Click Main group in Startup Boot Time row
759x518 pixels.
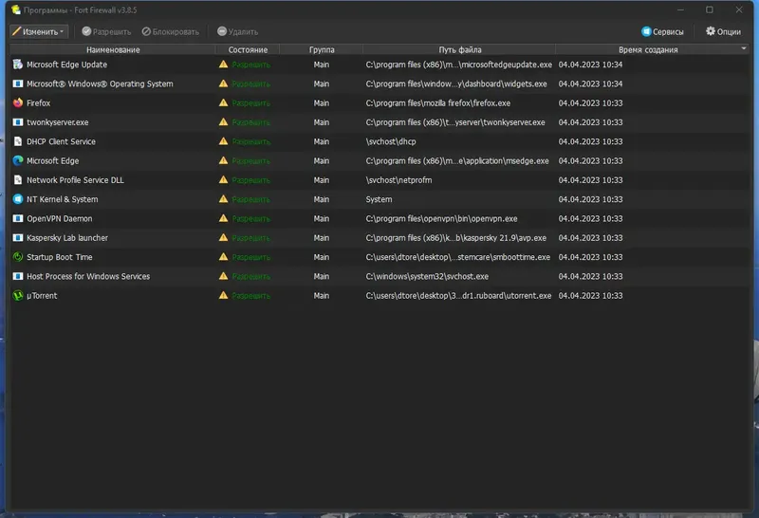321,257
